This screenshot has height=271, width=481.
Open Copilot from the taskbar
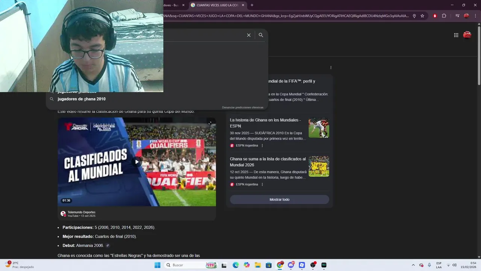(247, 265)
